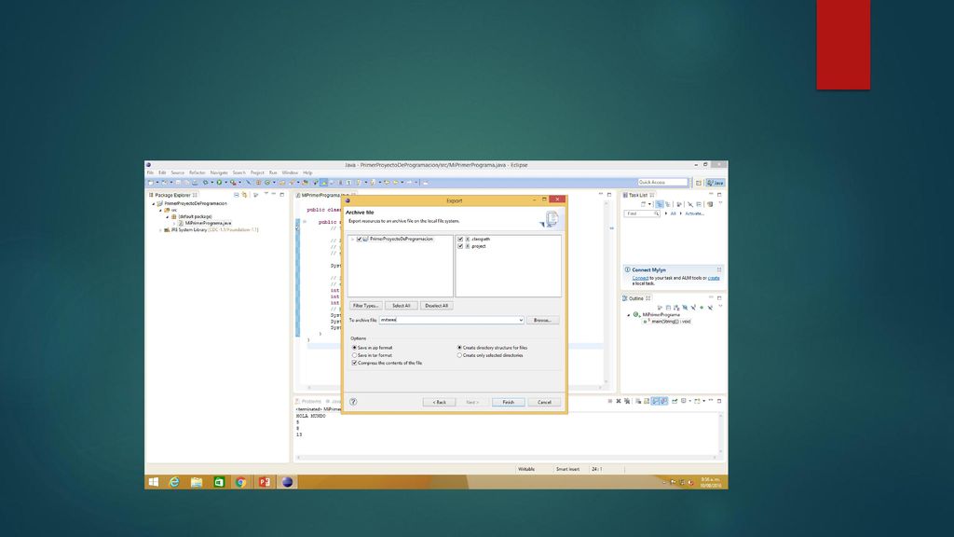The width and height of the screenshot is (954, 537).
Task: Click the Java perspective button
Action: click(715, 183)
